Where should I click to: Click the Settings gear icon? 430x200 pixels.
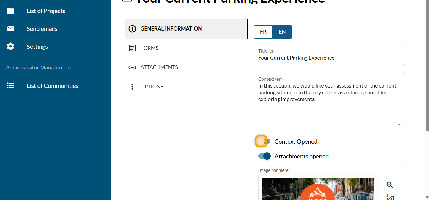pos(10,47)
